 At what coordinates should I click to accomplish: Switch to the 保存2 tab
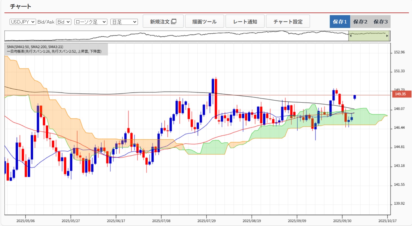[x=360, y=22]
